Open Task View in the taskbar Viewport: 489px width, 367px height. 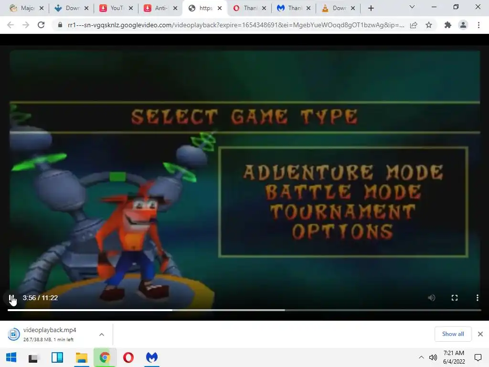33,357
